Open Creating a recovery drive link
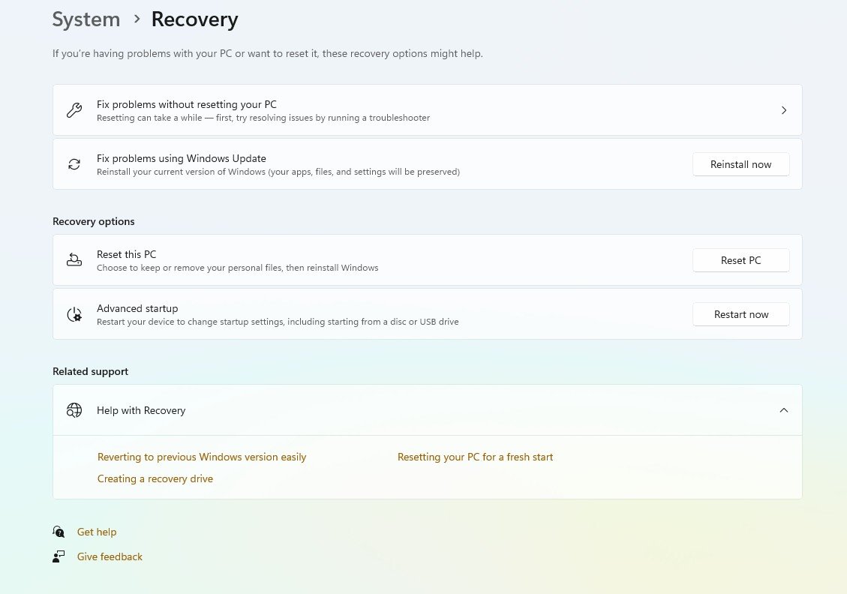This screenshot has width=847, height=594. click(155, 478)
